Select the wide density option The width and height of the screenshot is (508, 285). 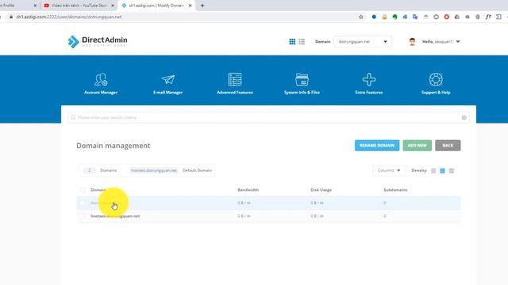(452, 171)
